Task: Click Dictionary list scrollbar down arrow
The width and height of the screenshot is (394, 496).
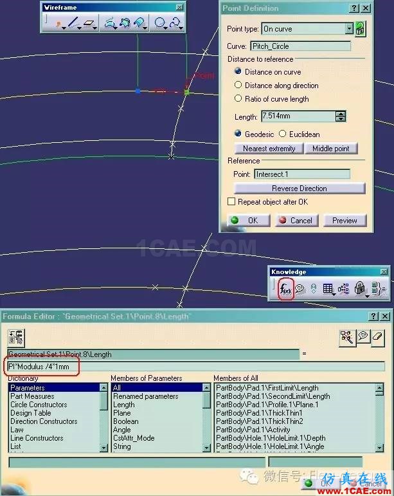Action: point(103,448)
